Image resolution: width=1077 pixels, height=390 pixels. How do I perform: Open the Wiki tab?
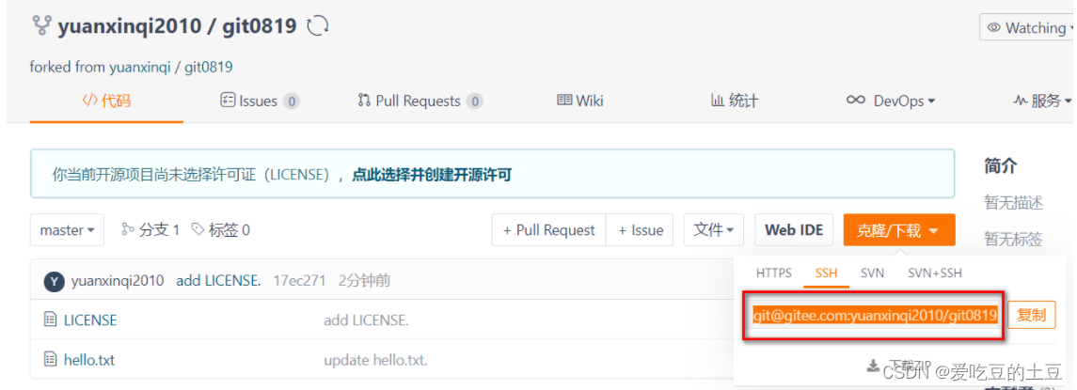click(580, 101)
